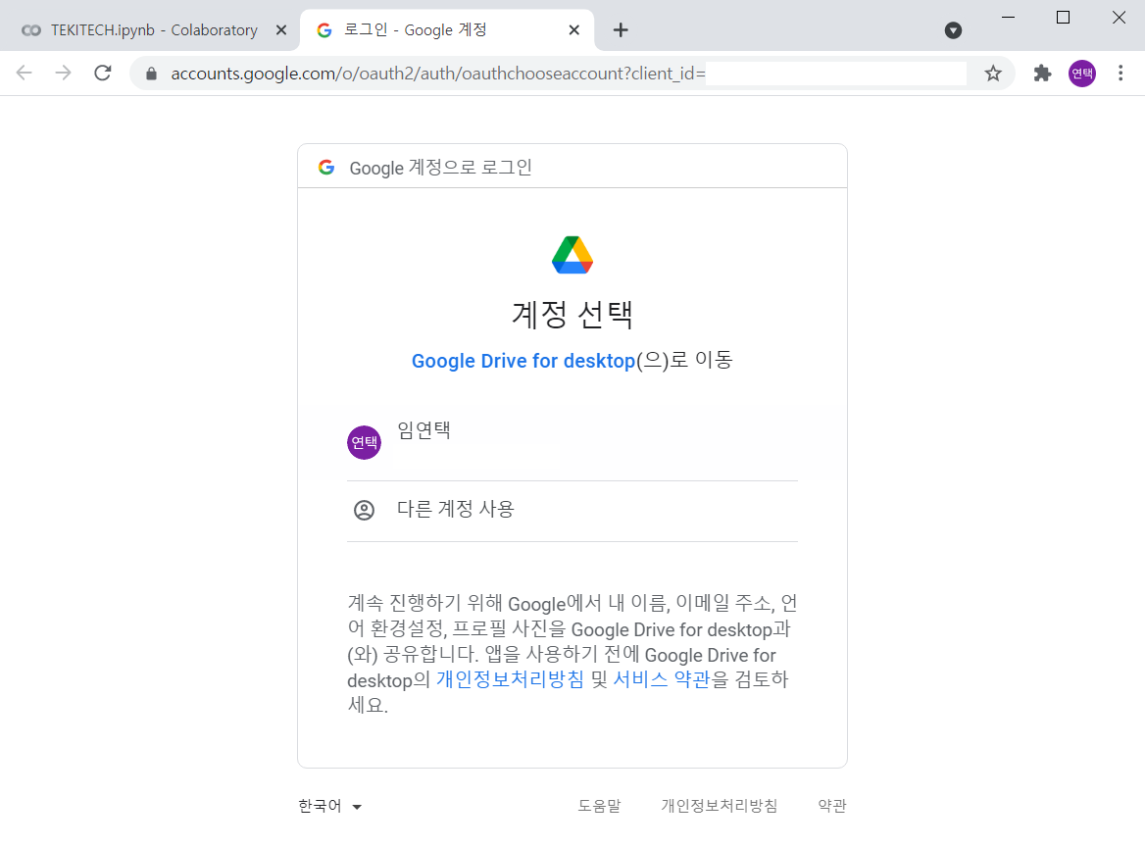Open the 서비스 약관 link
This screenshot has height=847, width=1145.
tap(662, 679)
